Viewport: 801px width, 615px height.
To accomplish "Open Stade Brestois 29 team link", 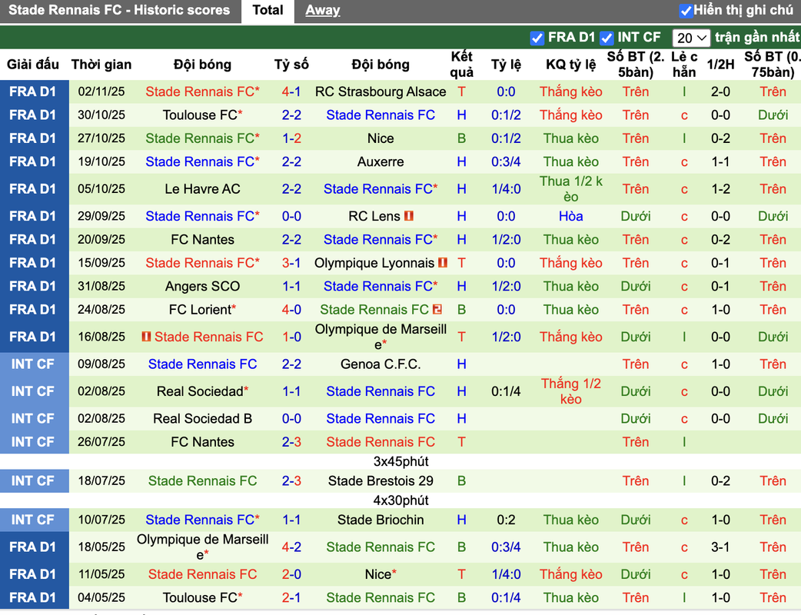I will coord(381,481).
